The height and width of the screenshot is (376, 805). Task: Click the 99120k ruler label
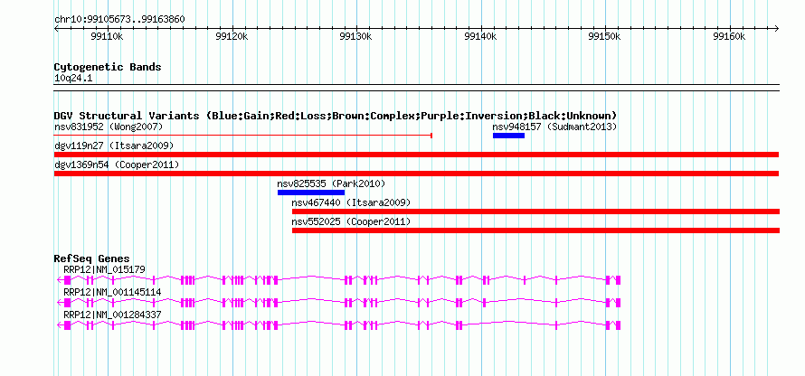[x=232, y=37]
